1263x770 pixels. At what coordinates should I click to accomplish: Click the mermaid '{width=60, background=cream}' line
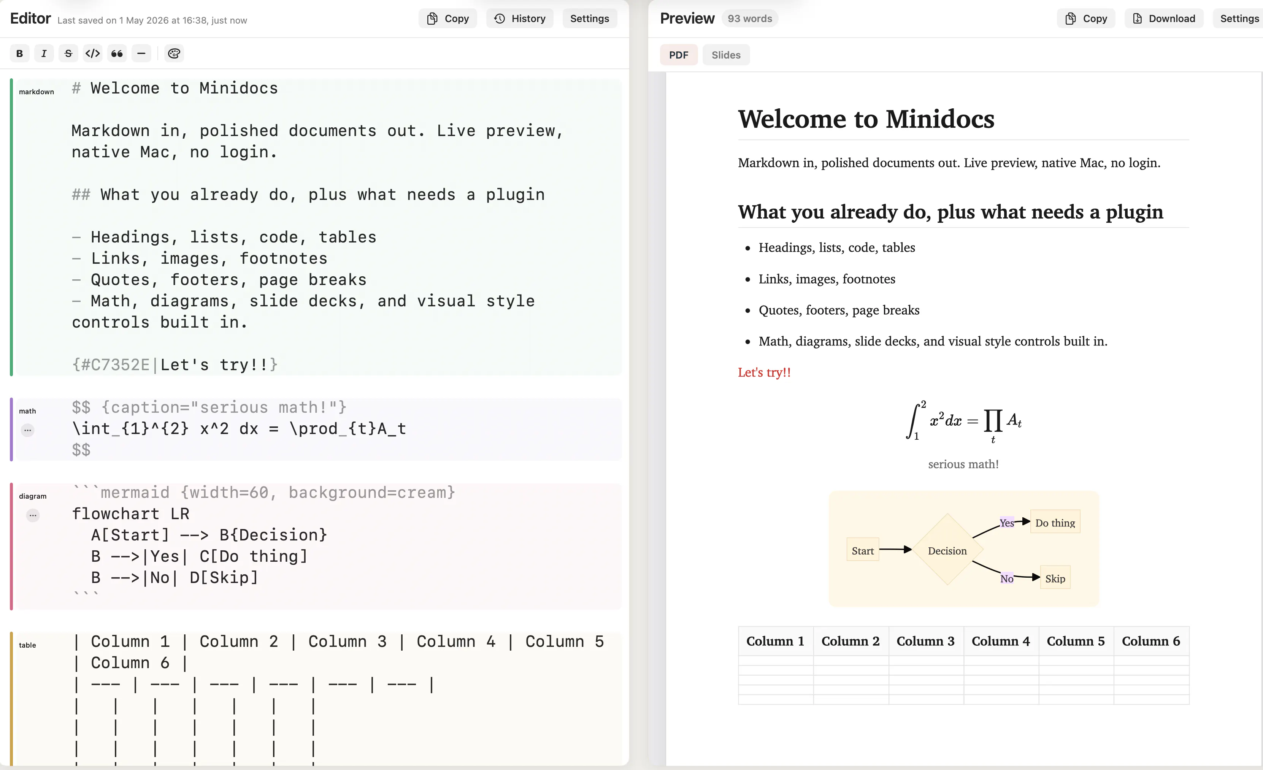(263, 492)
